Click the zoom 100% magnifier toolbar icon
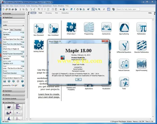The width and height of the screenshot is (157, 124). (x=93, y=9)
